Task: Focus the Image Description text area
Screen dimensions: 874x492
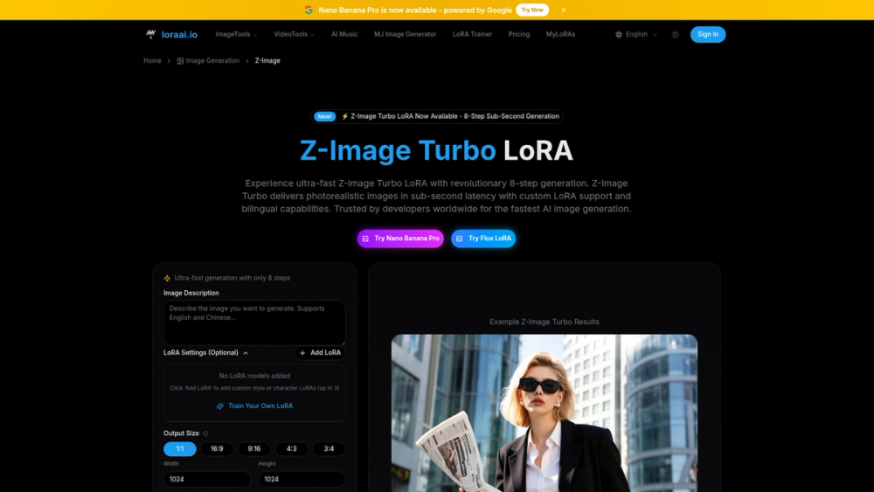Action: pyautogui.click(x=254, y=322)
